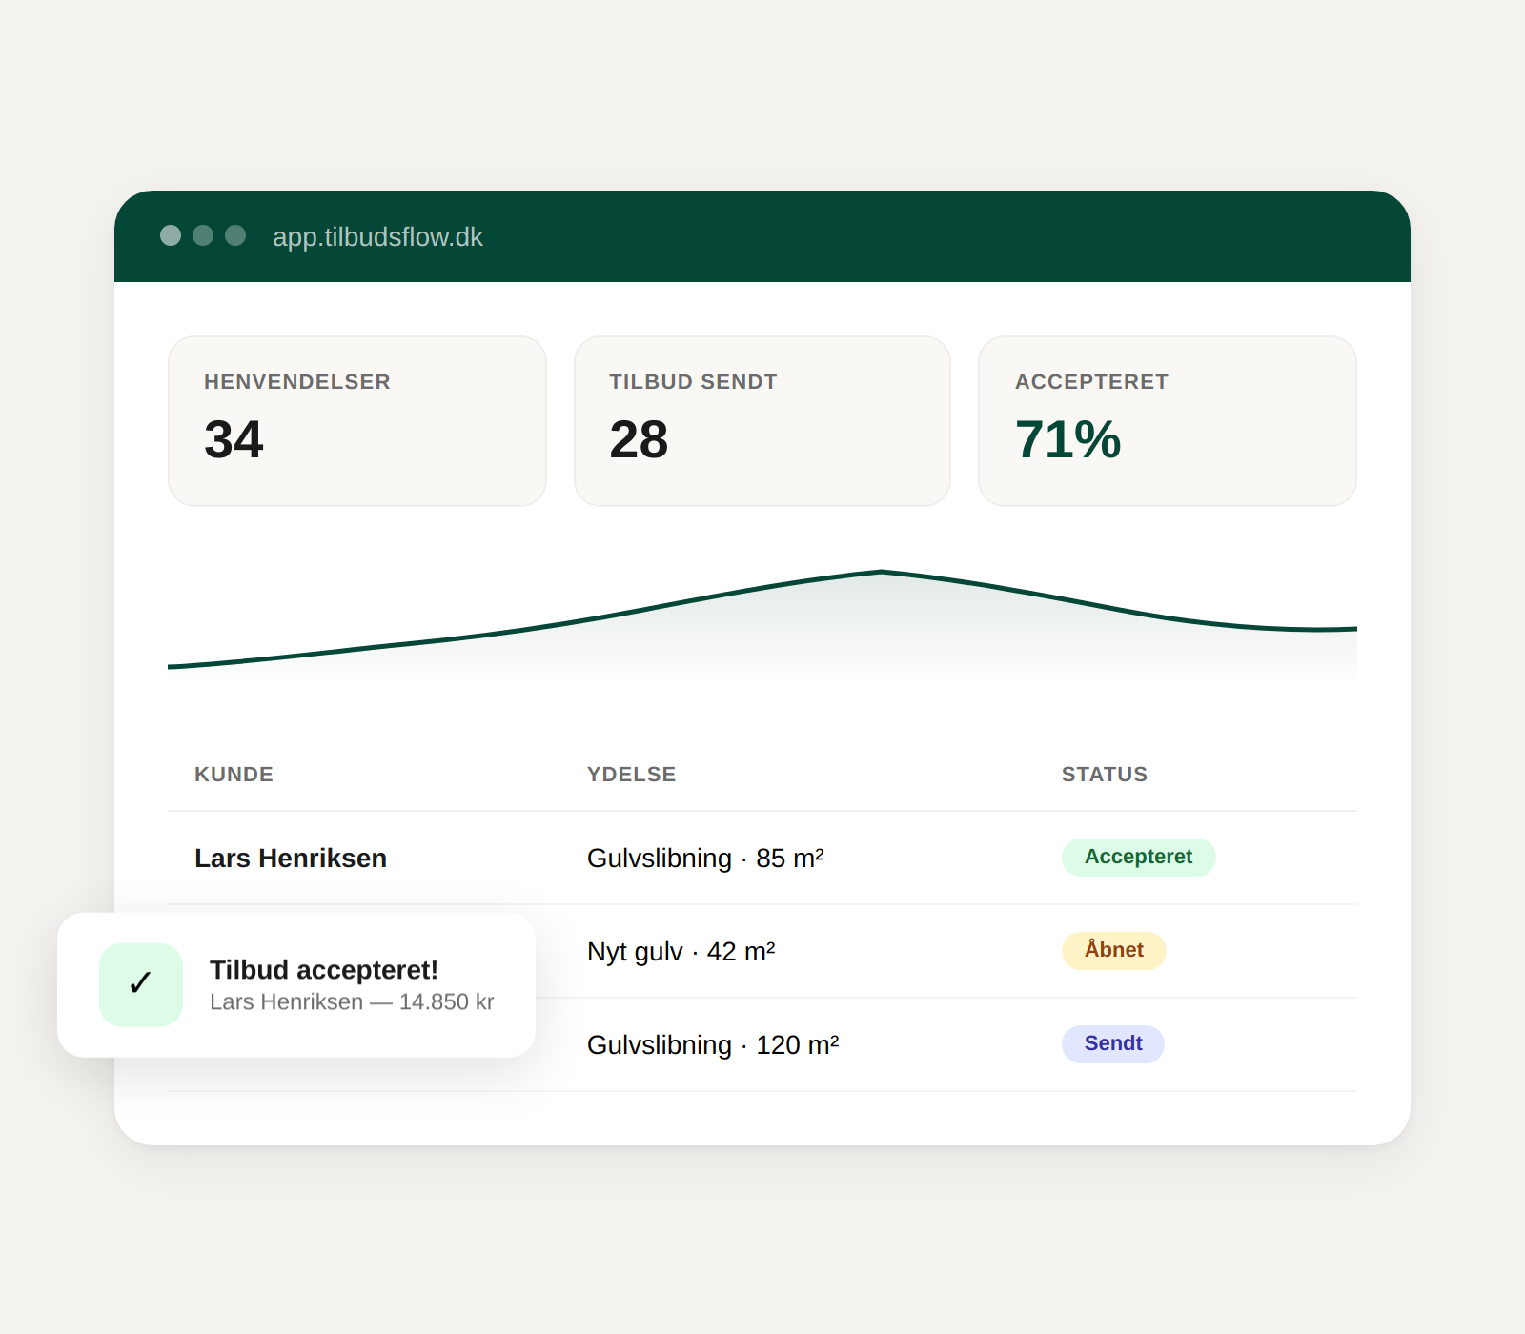The image size is (1525, 1334).
Task: Click the third window control dot
Action: (235, 235)
